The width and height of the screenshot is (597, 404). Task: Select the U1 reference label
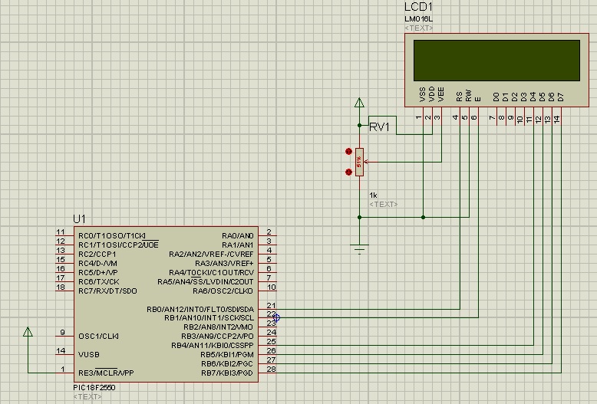pyautogui.click(x=79, y=219)
